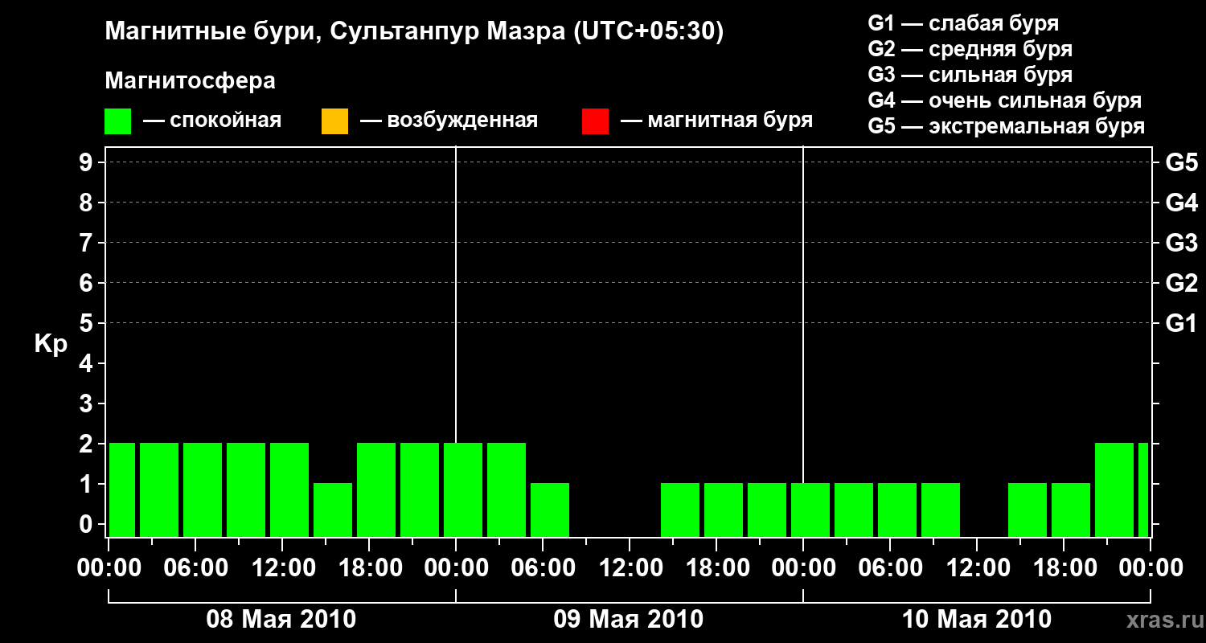Select the 'Магнитосфера' legend heading
Viewport: 1206px width, 643px height.
point(191,81)
